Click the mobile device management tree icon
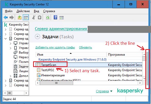The width and height of the screenshot is (151, 104). (x=16, y=48)
